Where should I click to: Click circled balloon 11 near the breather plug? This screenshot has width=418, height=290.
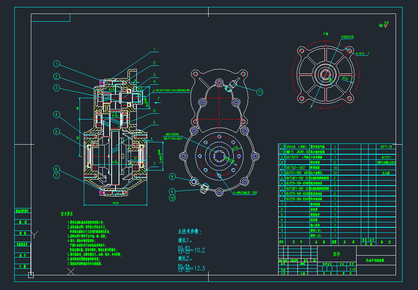260,92
